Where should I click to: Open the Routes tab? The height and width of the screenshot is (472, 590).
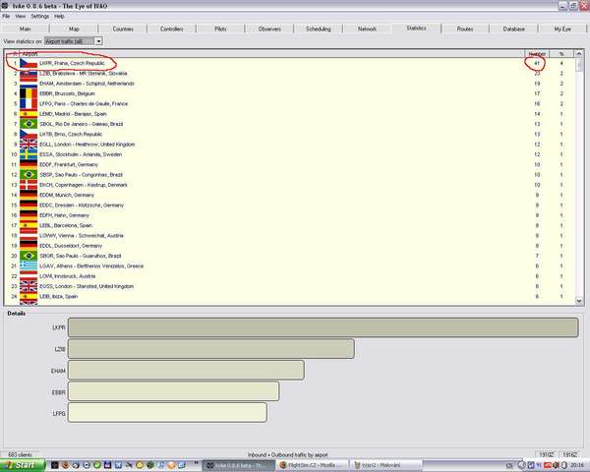(x=465, y=29)
